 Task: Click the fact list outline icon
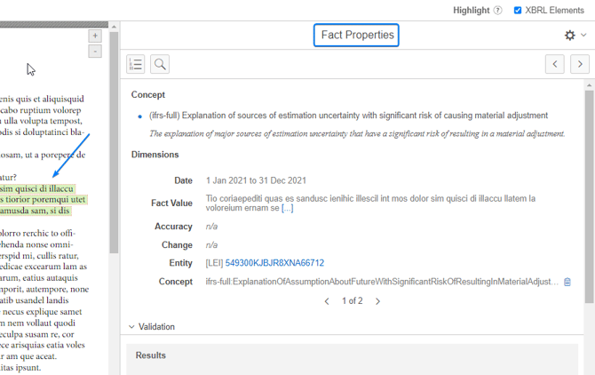(x=135, y=64)
